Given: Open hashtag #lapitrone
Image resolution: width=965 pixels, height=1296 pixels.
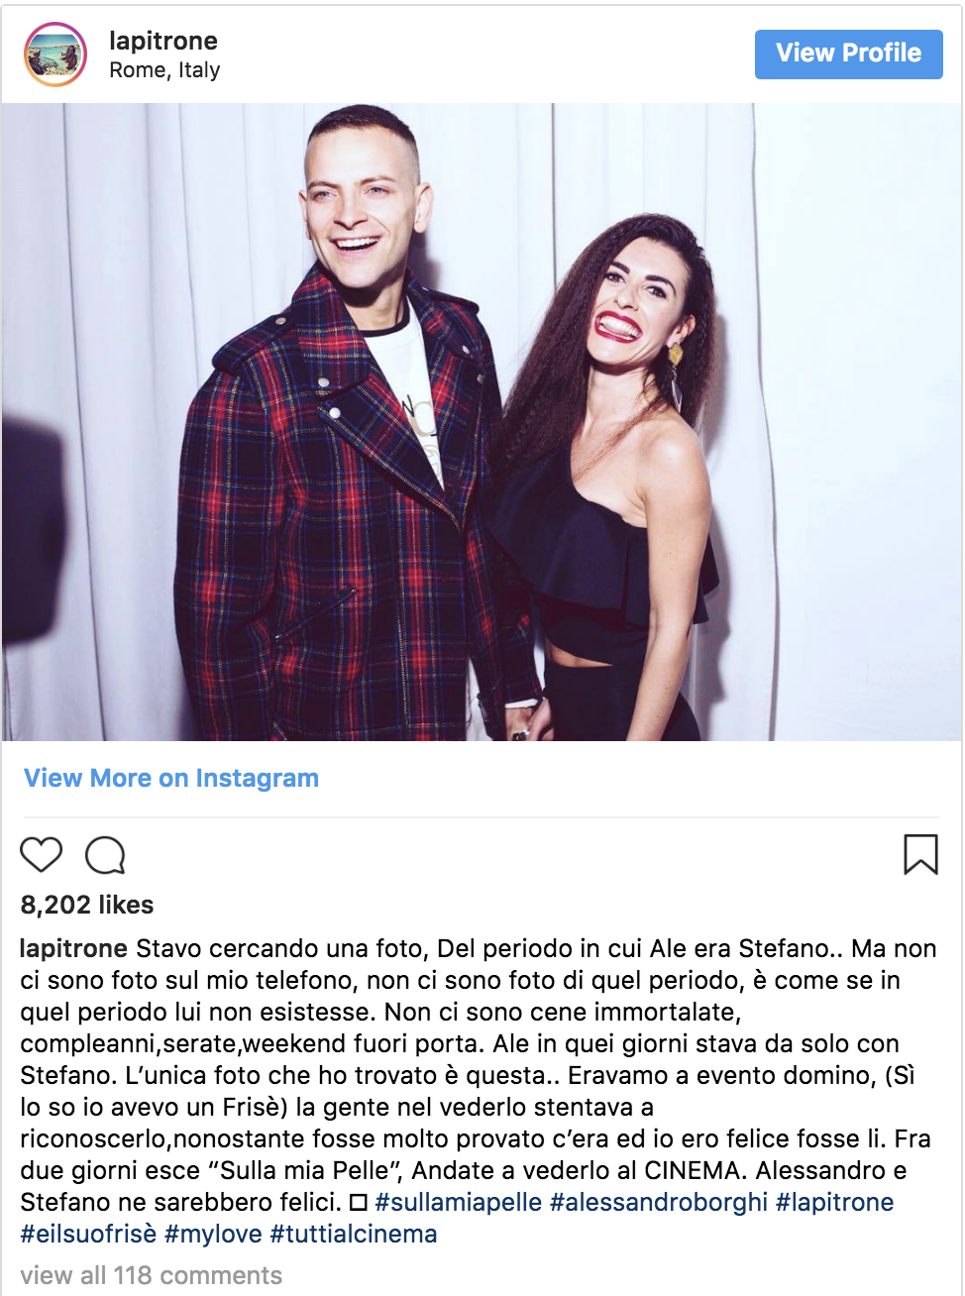Looking at the screenshot, I should (835, 1203).
